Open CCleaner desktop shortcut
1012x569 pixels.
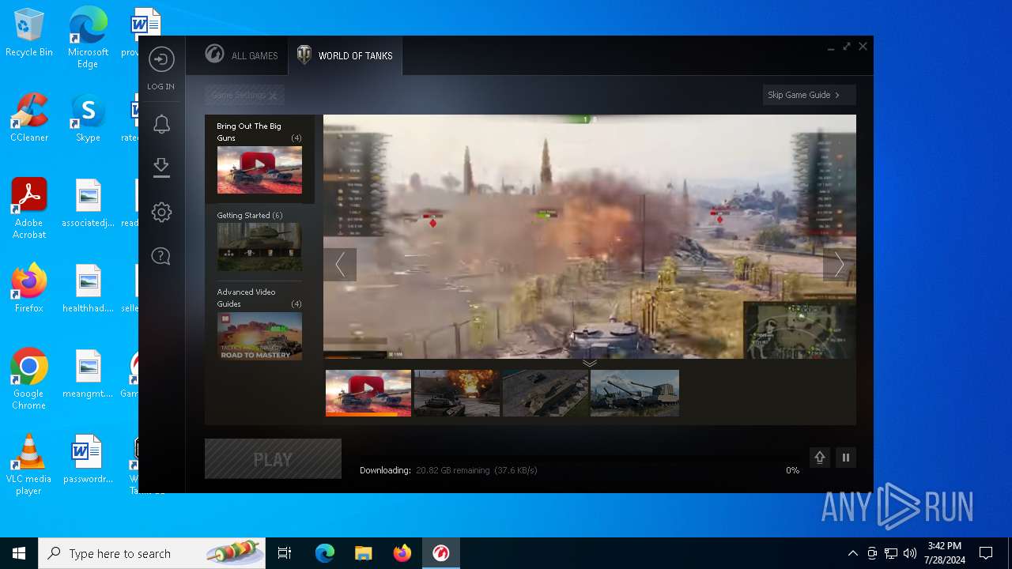[29, 118]
